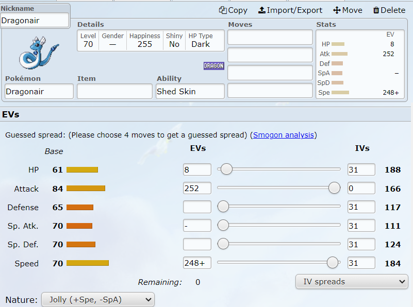
Task: Click the Dragonair sprite image
Action: click(x=39, y=53)
